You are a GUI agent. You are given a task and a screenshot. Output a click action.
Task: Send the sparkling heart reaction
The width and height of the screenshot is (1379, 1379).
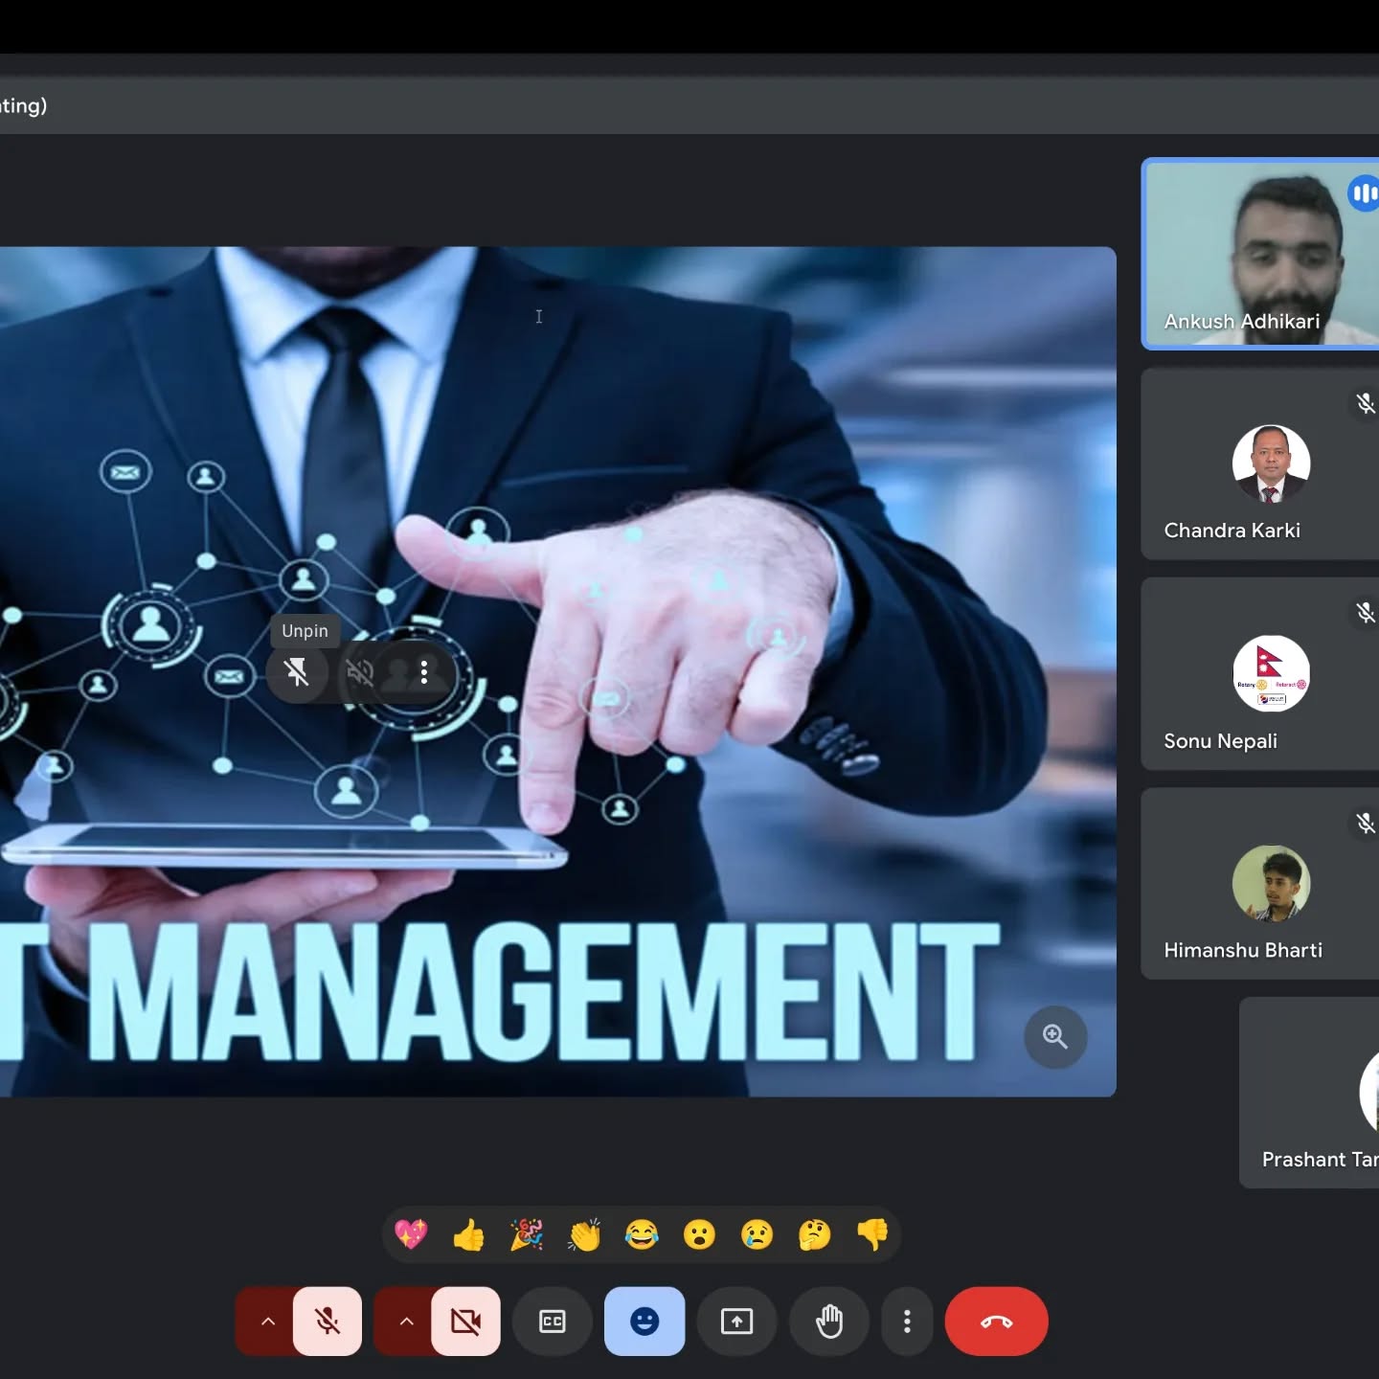(x=412, y=1234)
